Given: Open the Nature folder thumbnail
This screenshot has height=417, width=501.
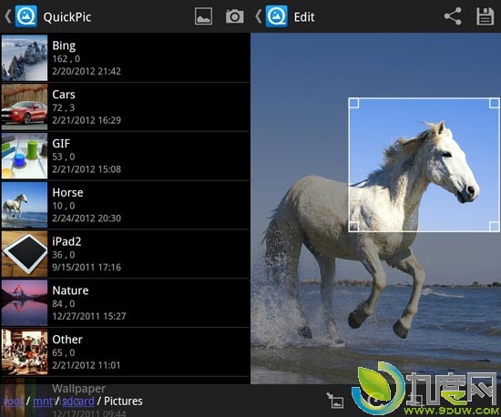Looking at the screenshot, I should pyautogui.click(x=25, y=303).
